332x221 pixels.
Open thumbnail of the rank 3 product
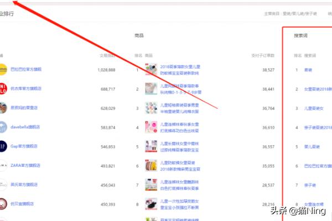(151, 108)
